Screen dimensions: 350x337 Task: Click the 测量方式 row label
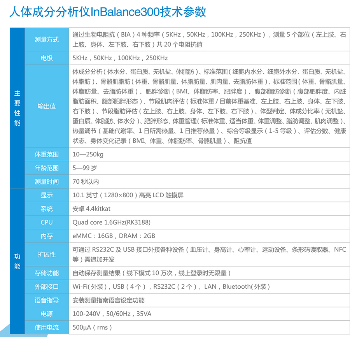pos(47,40)
